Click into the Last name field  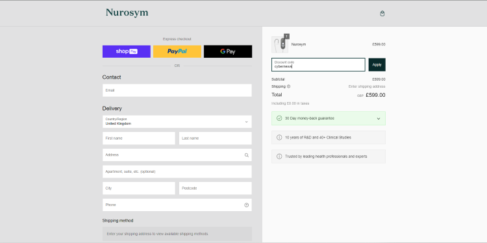coord(215,138)
